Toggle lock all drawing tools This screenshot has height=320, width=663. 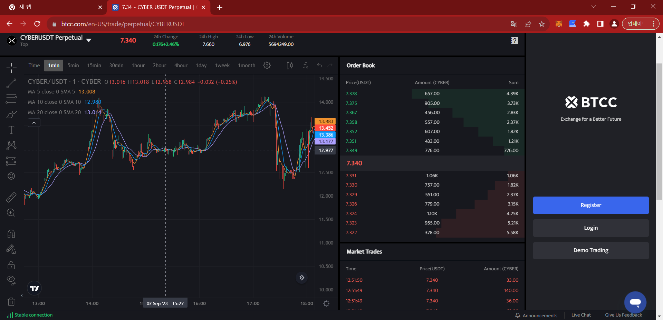11,265
